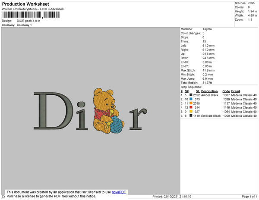The height and width of the screenshot is (200, 259).
Task: Click the black swatch for Emerald Black row
Action: click(191, 116)
